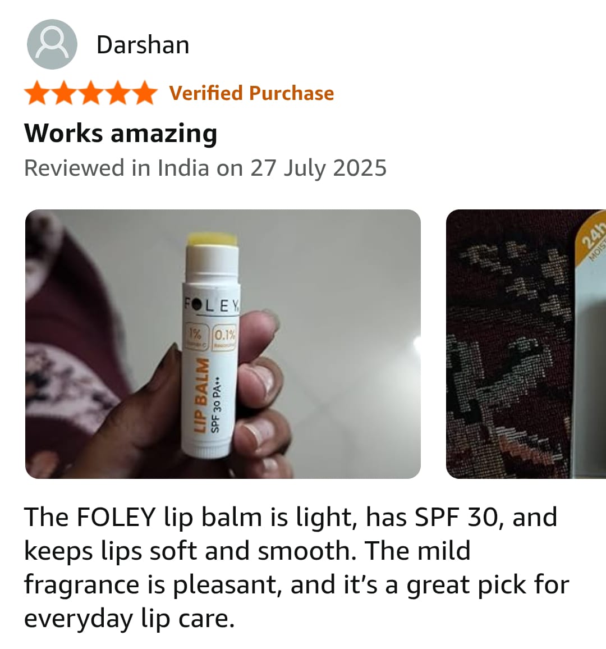
Task: Open the FOLEY lip balm review photo
Action: (x=223, y=344)
